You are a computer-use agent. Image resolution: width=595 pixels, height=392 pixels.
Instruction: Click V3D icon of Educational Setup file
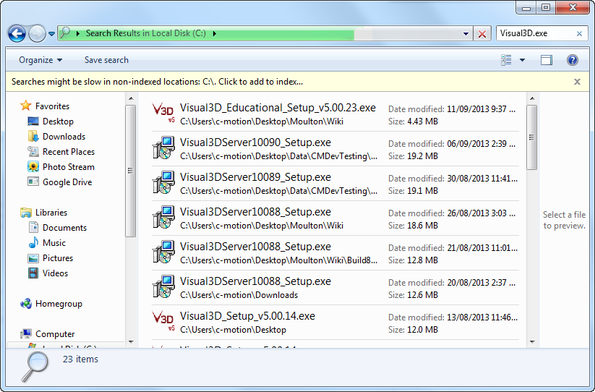click(x=163, y=112)
